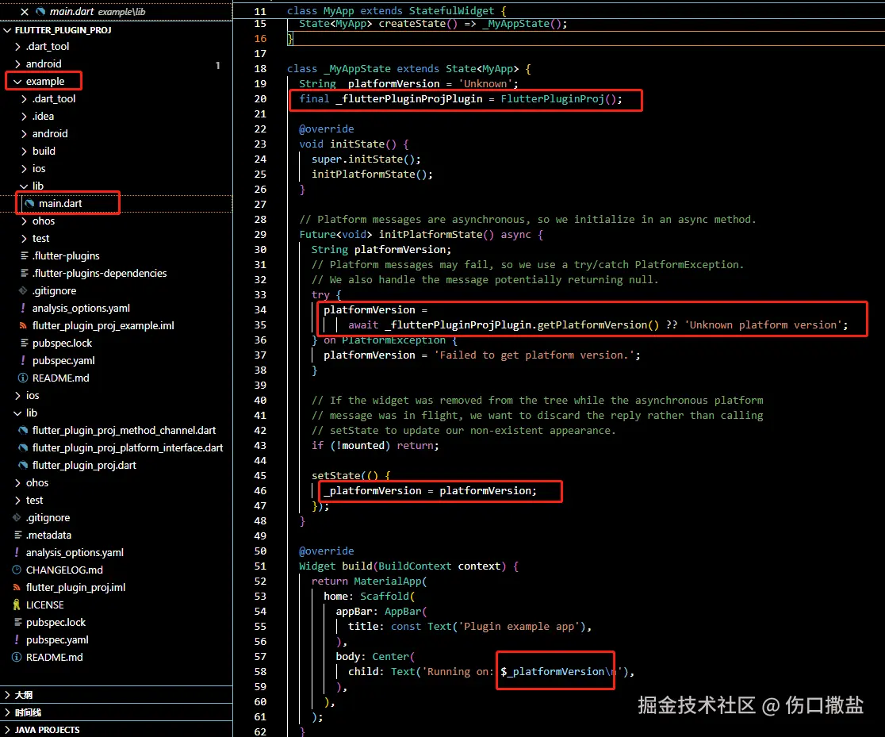885x737 pixels.
Task: Click the Dart file icon of main.dart in tree
Action: click(x=29, y=203)
